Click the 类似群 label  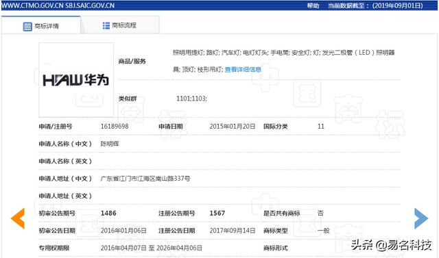[128, 99]
